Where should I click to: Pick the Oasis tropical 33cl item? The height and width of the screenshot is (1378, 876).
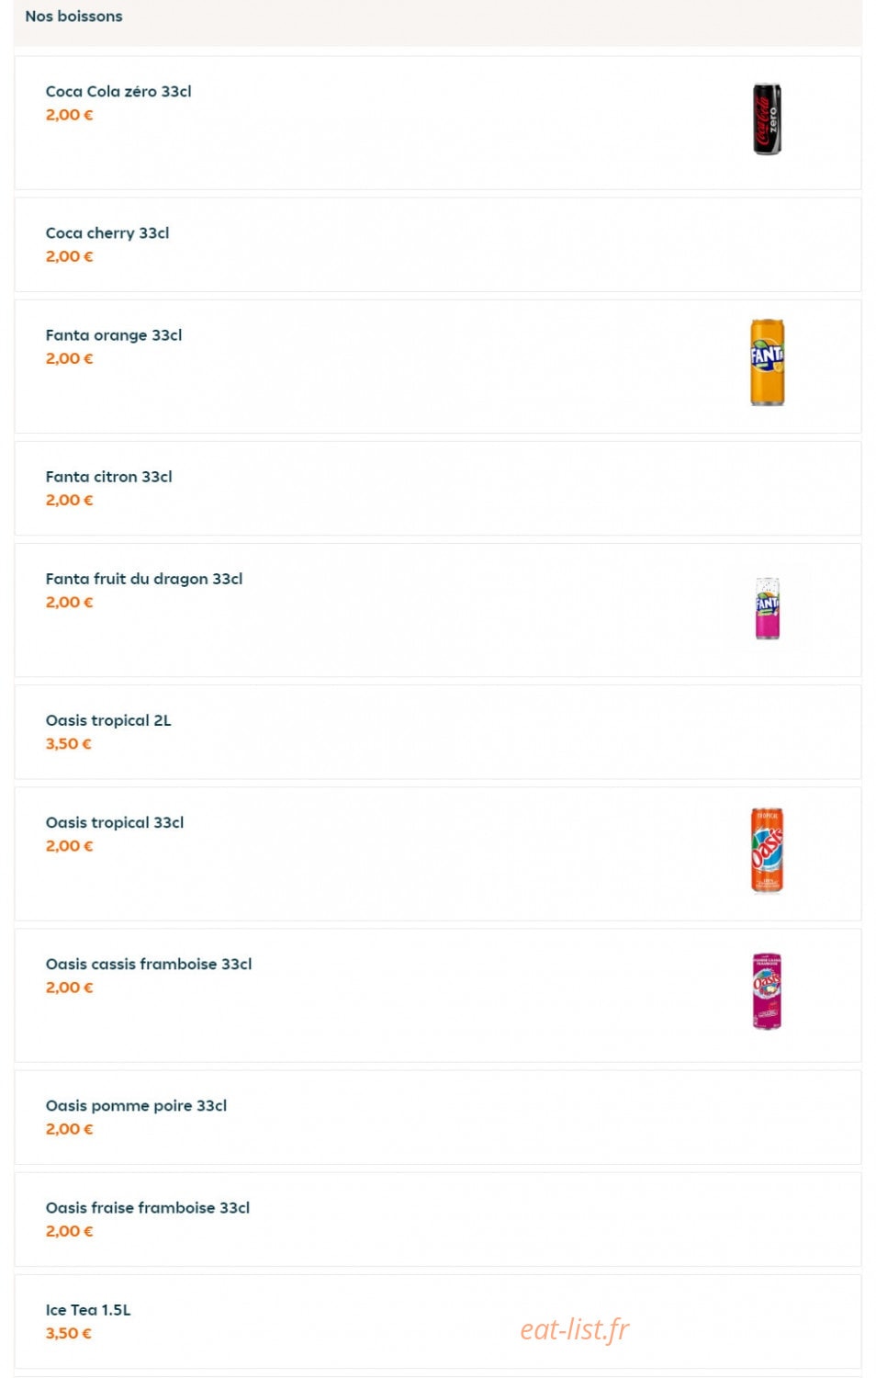[438, 853]
